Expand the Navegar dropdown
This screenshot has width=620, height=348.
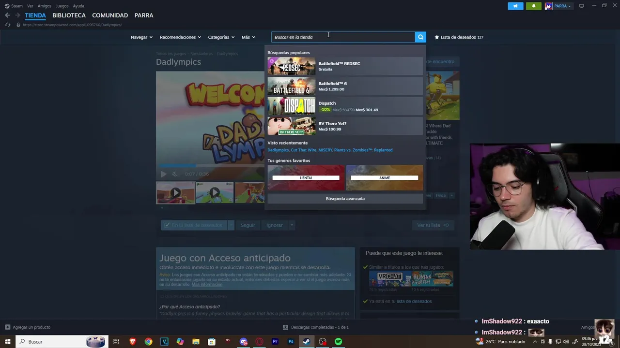[x=141, y=37]
